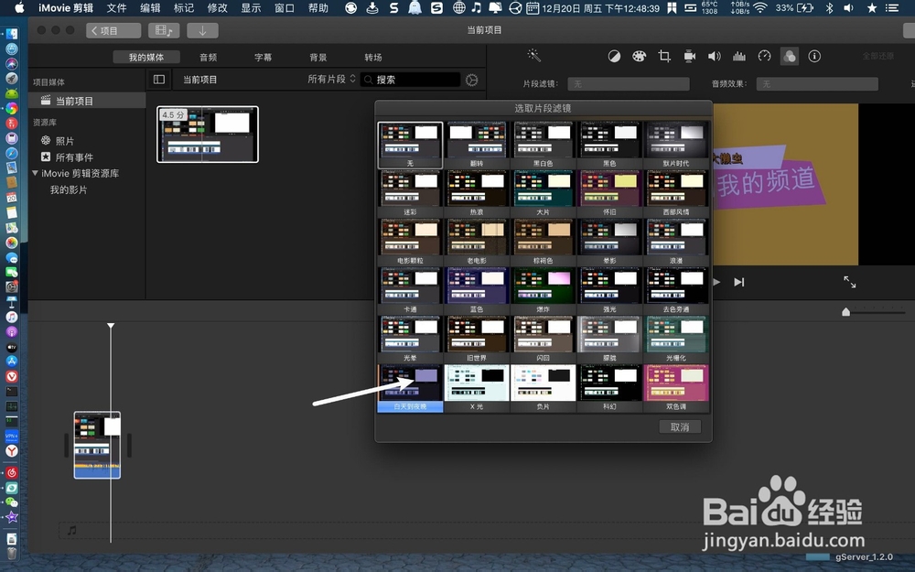Switch to 音频 tab
The height and width of the screenshot is (572, 915).
coord(209,57)
